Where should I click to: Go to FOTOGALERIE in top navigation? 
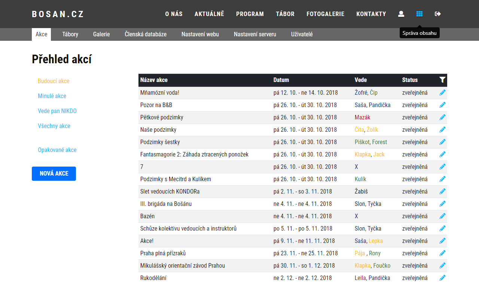click(x=325, y=14)
